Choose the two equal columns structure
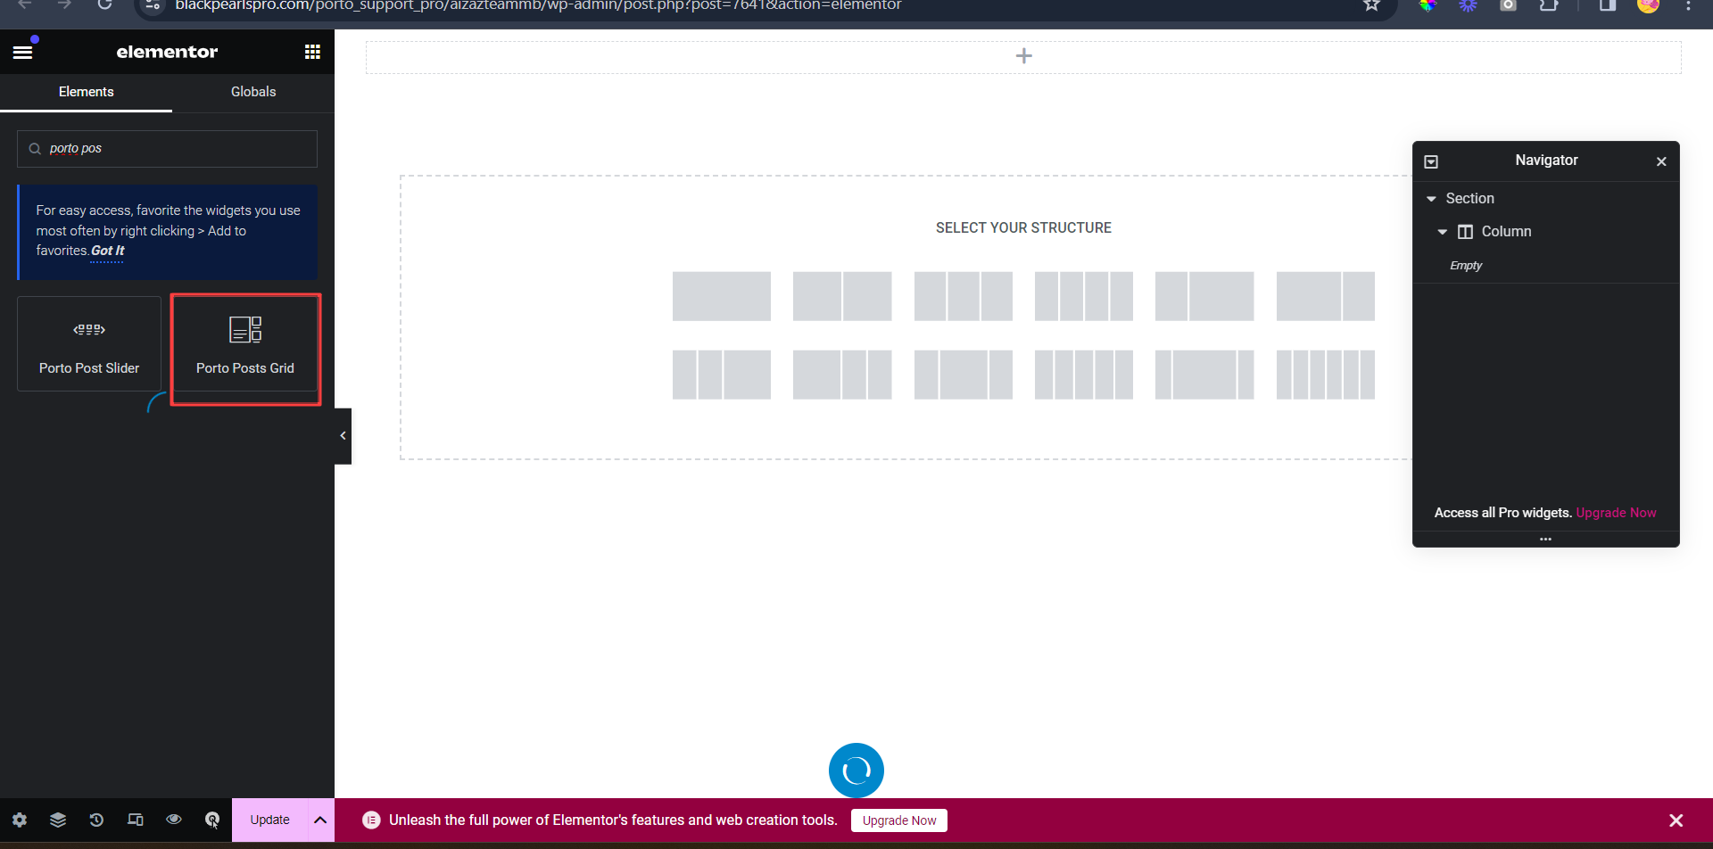 pyautogui.click(x=842, y=296)
